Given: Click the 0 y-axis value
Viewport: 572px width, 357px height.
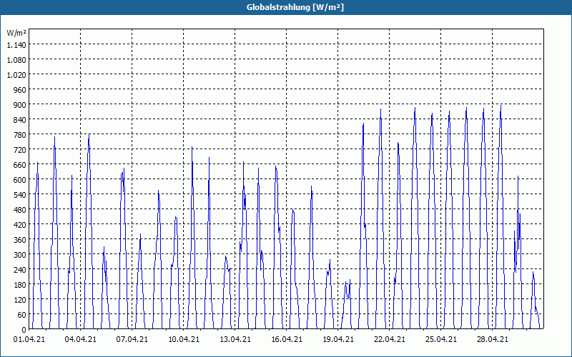Looking at the screenshot, I should (24, 330).
